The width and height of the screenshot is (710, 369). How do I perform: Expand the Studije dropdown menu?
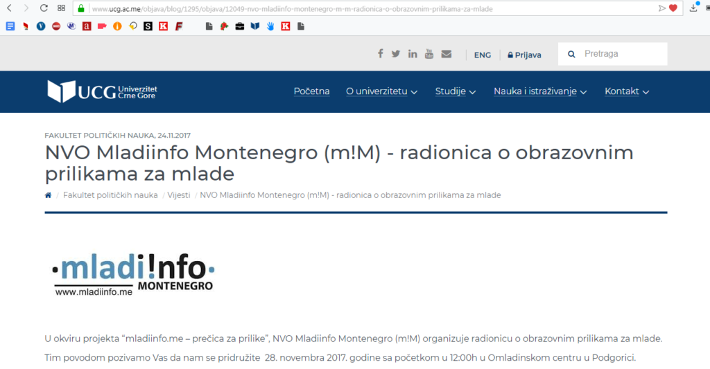click(x=455, y=91)
